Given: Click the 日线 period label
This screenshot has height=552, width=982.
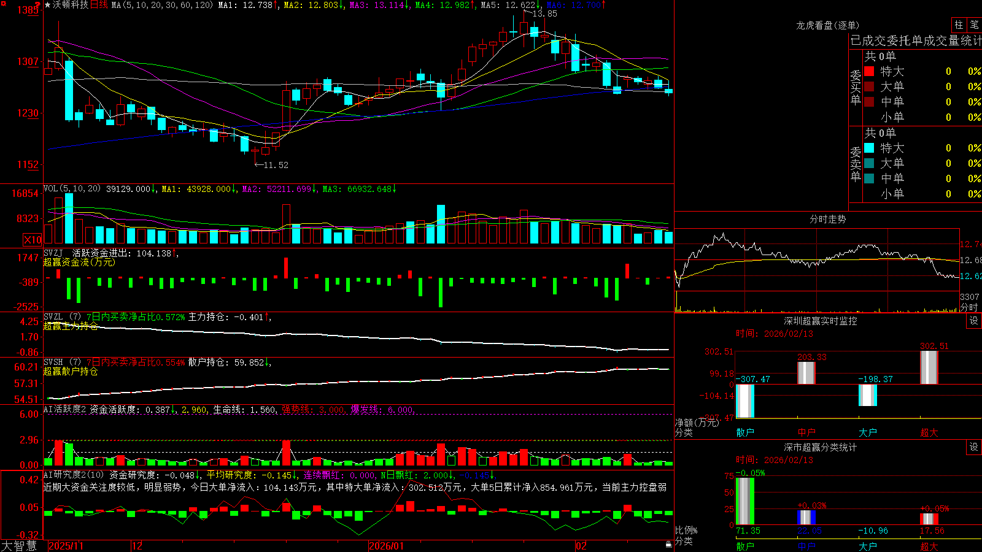Looking at the screenshot, I should click(x=99, y=5).
